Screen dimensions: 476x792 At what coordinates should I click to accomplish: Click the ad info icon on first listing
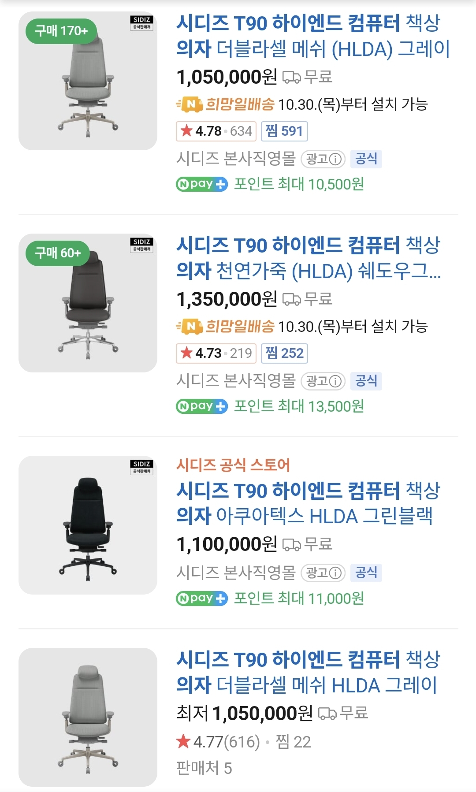(x=336, y=159)
